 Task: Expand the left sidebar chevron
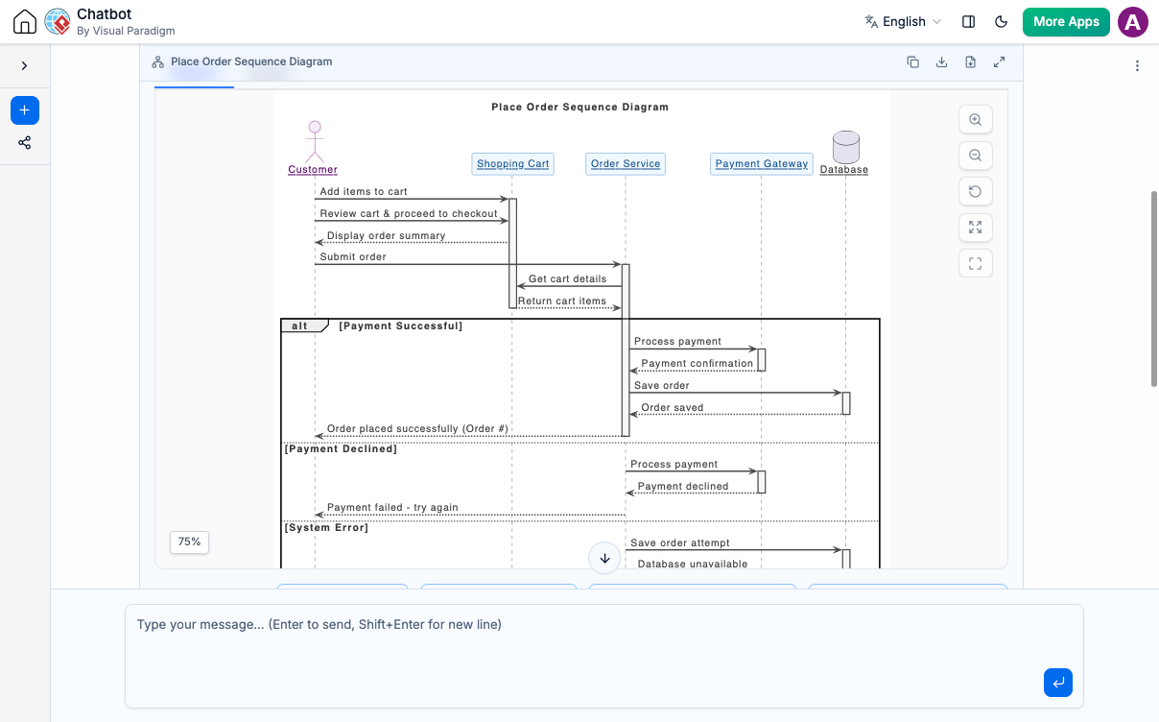tap(24, 65)
